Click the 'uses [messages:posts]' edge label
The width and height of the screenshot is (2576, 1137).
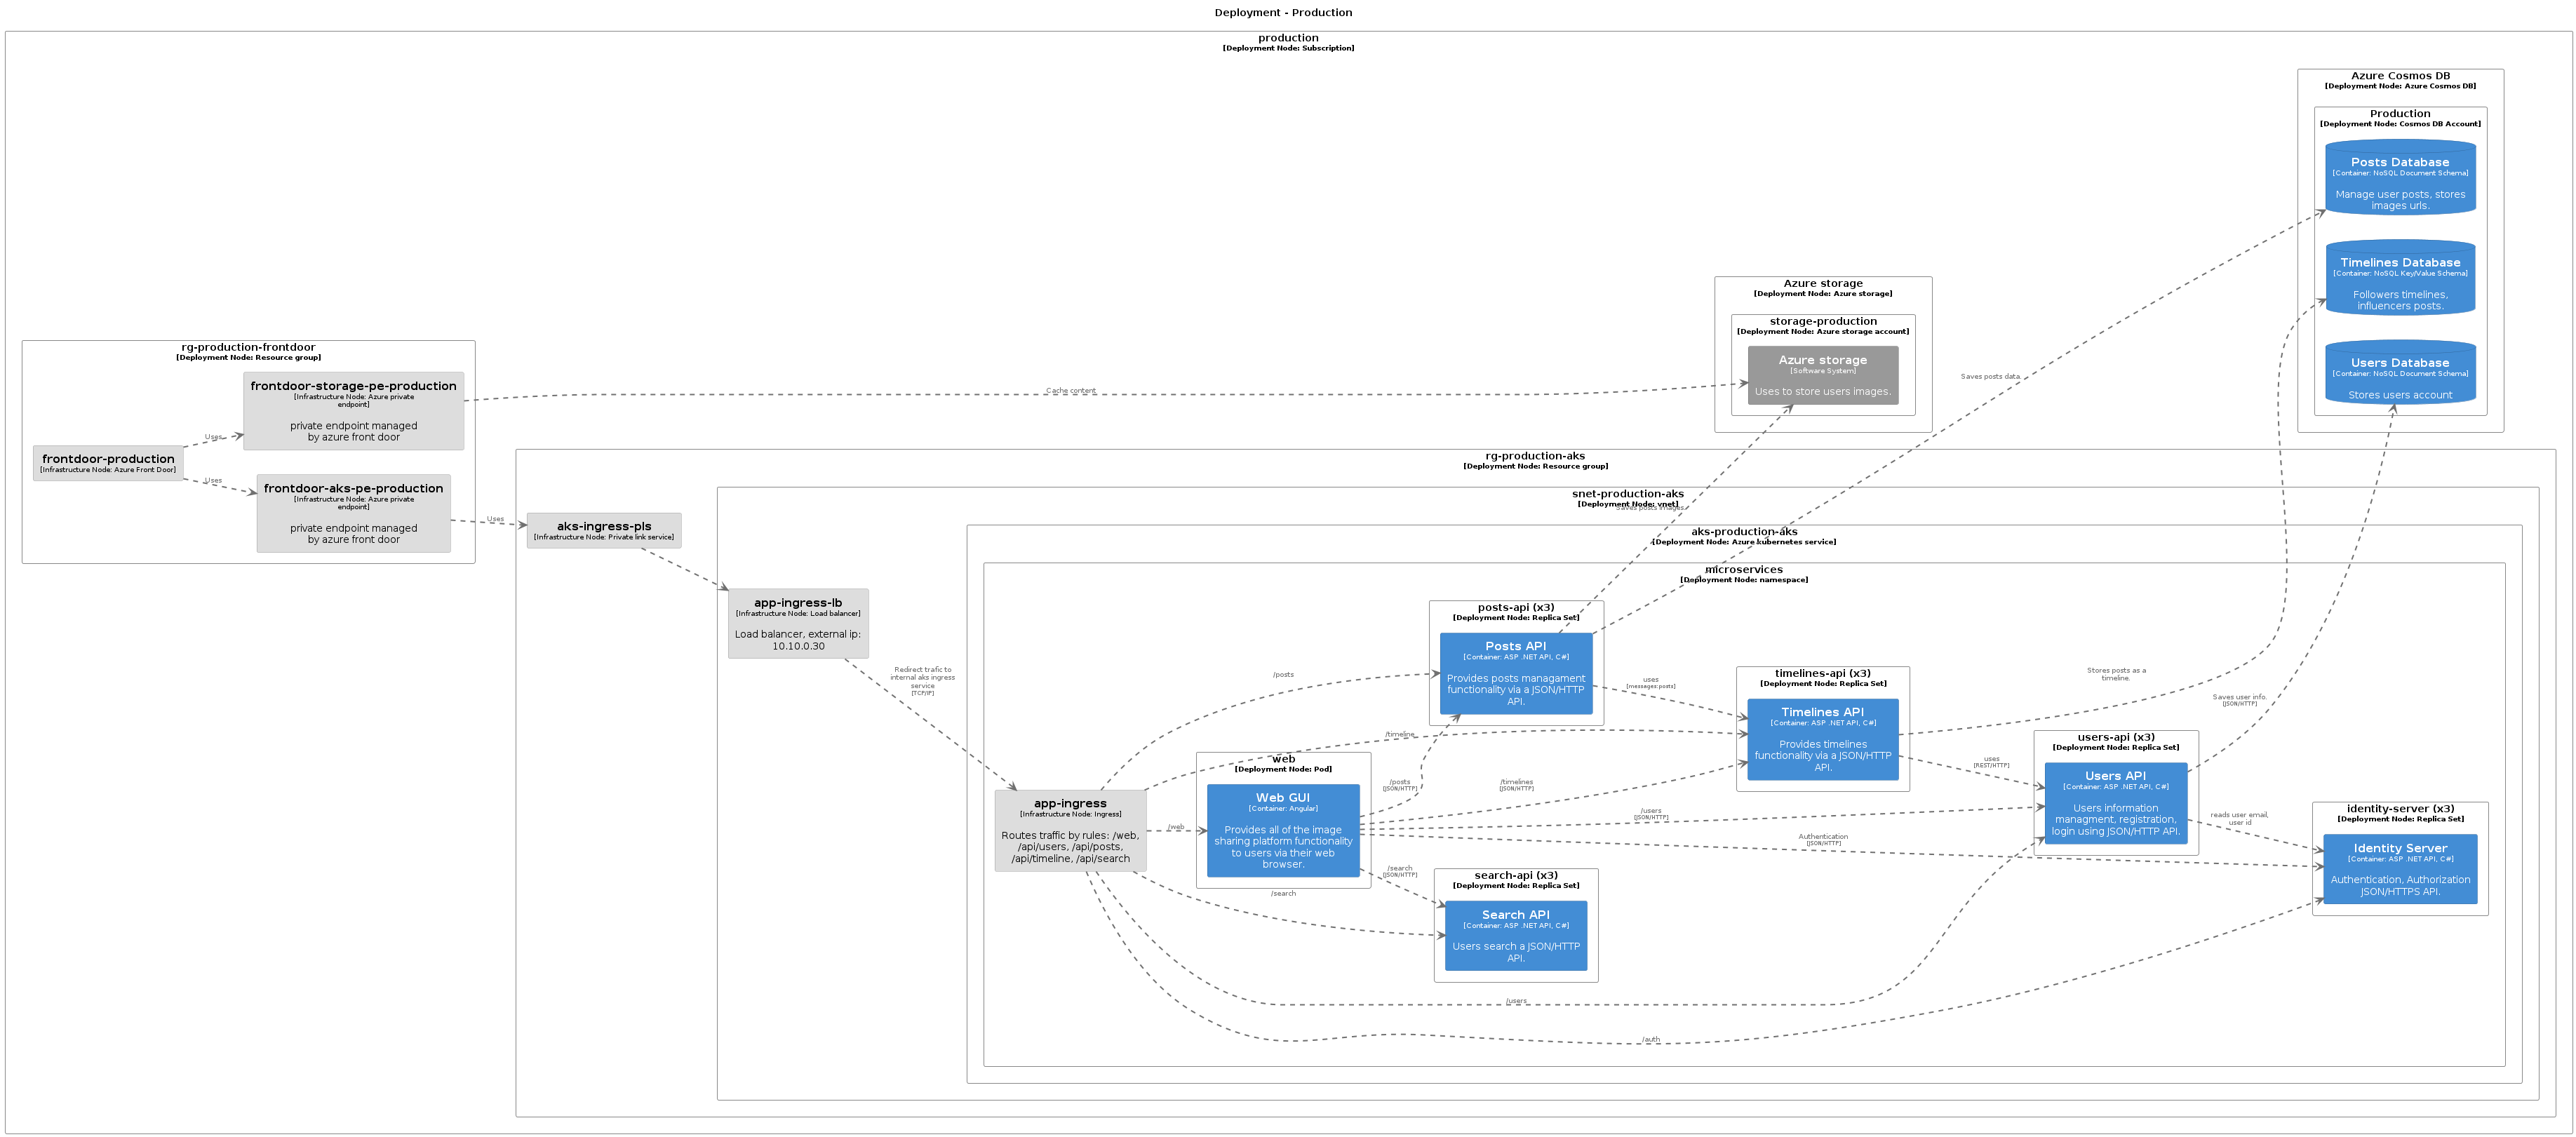click(1650, 683)
